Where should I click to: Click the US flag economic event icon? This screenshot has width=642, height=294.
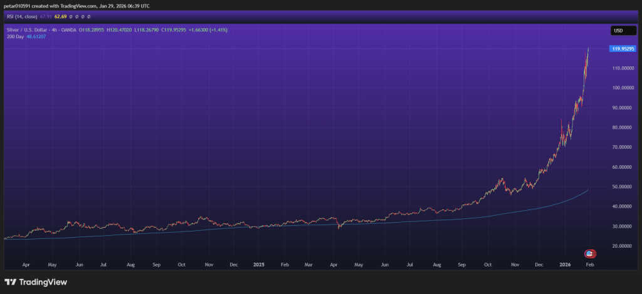pos(590,253)
